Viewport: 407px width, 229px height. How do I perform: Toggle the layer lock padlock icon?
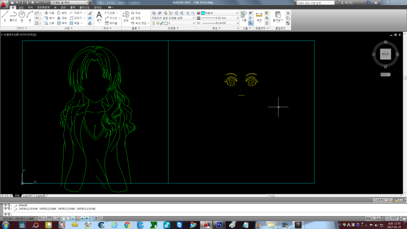point(162,23)
